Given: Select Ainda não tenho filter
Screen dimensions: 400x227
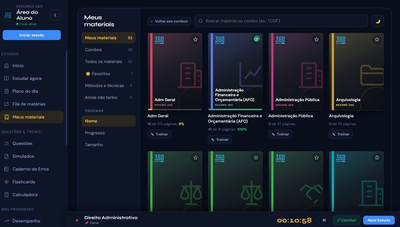Looking at the screenshot, I should 109,98.
